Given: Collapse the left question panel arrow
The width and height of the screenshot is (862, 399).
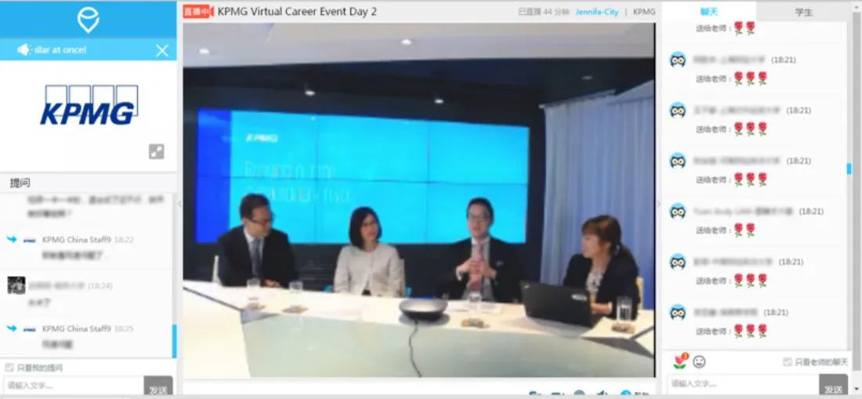Looking at the screenshot, I should point(179,204).
